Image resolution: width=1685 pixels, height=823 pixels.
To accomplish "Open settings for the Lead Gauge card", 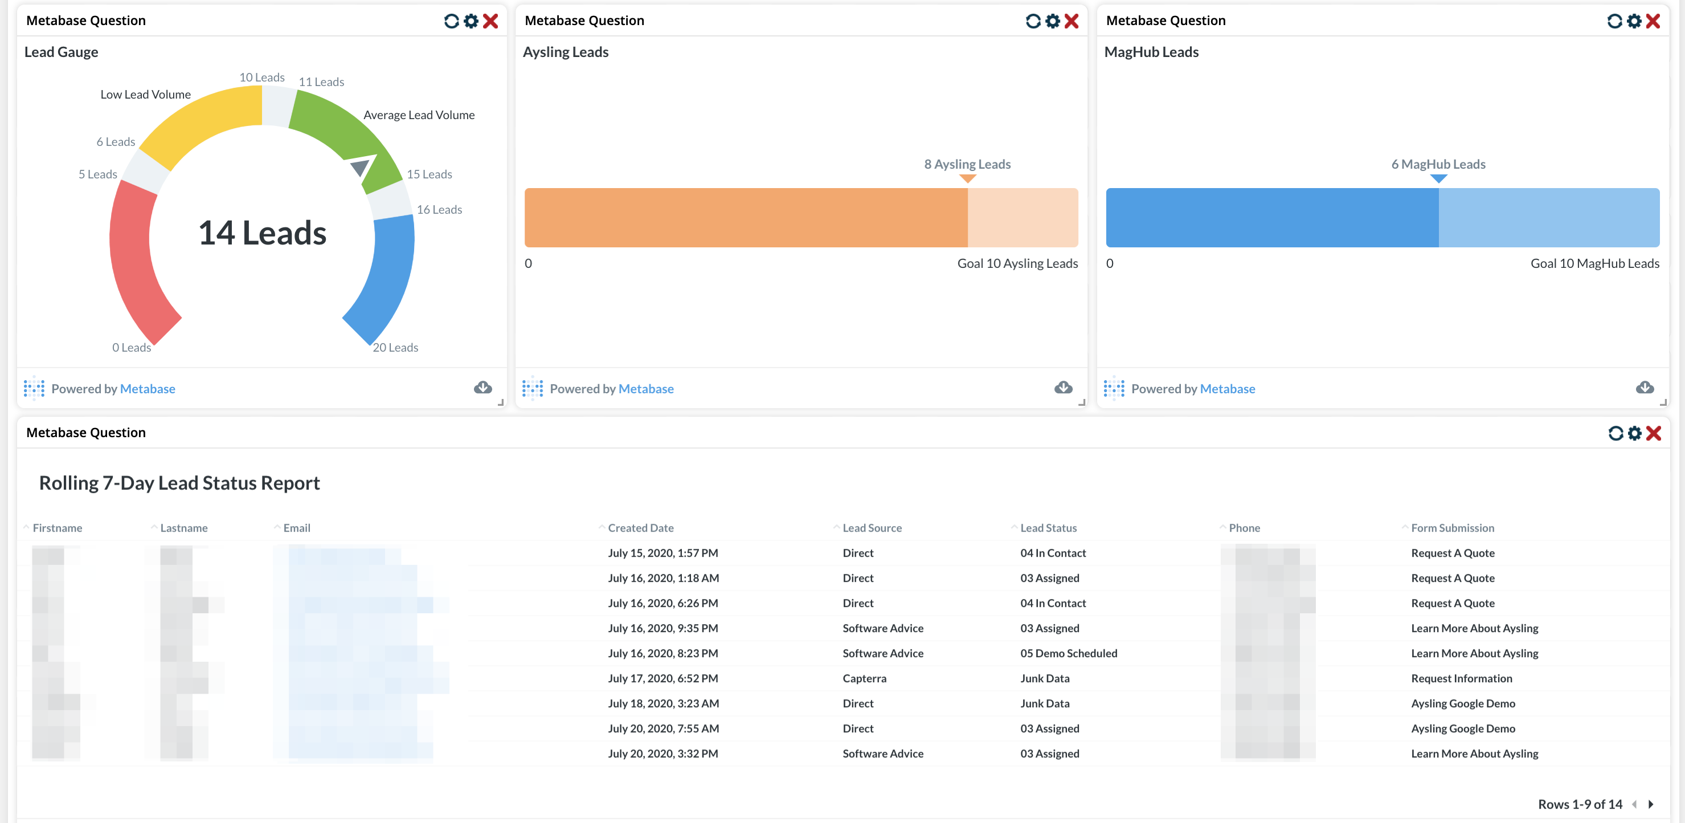I will click(471, 21).
